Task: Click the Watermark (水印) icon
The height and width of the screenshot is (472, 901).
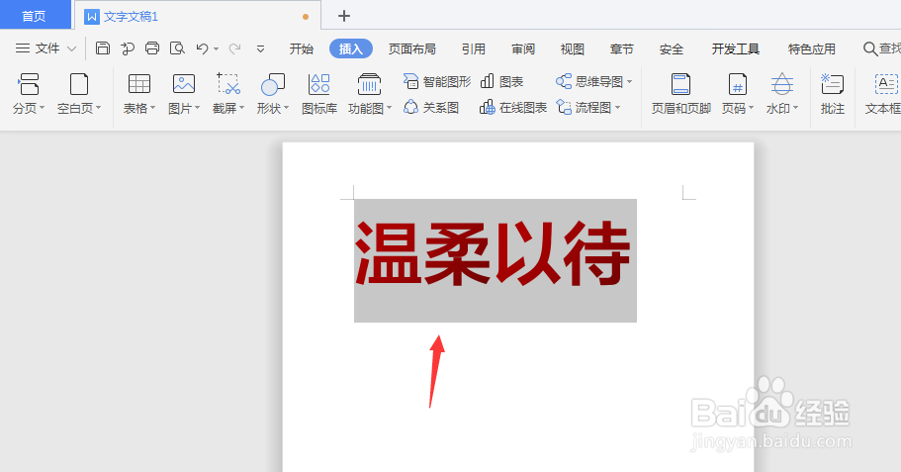Action: 782,84
